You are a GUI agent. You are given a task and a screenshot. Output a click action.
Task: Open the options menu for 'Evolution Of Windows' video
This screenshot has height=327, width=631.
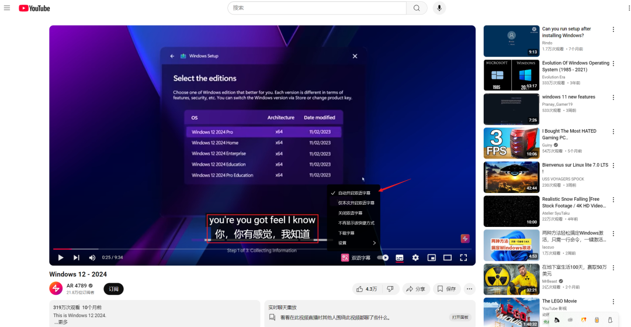click(613, 64)
